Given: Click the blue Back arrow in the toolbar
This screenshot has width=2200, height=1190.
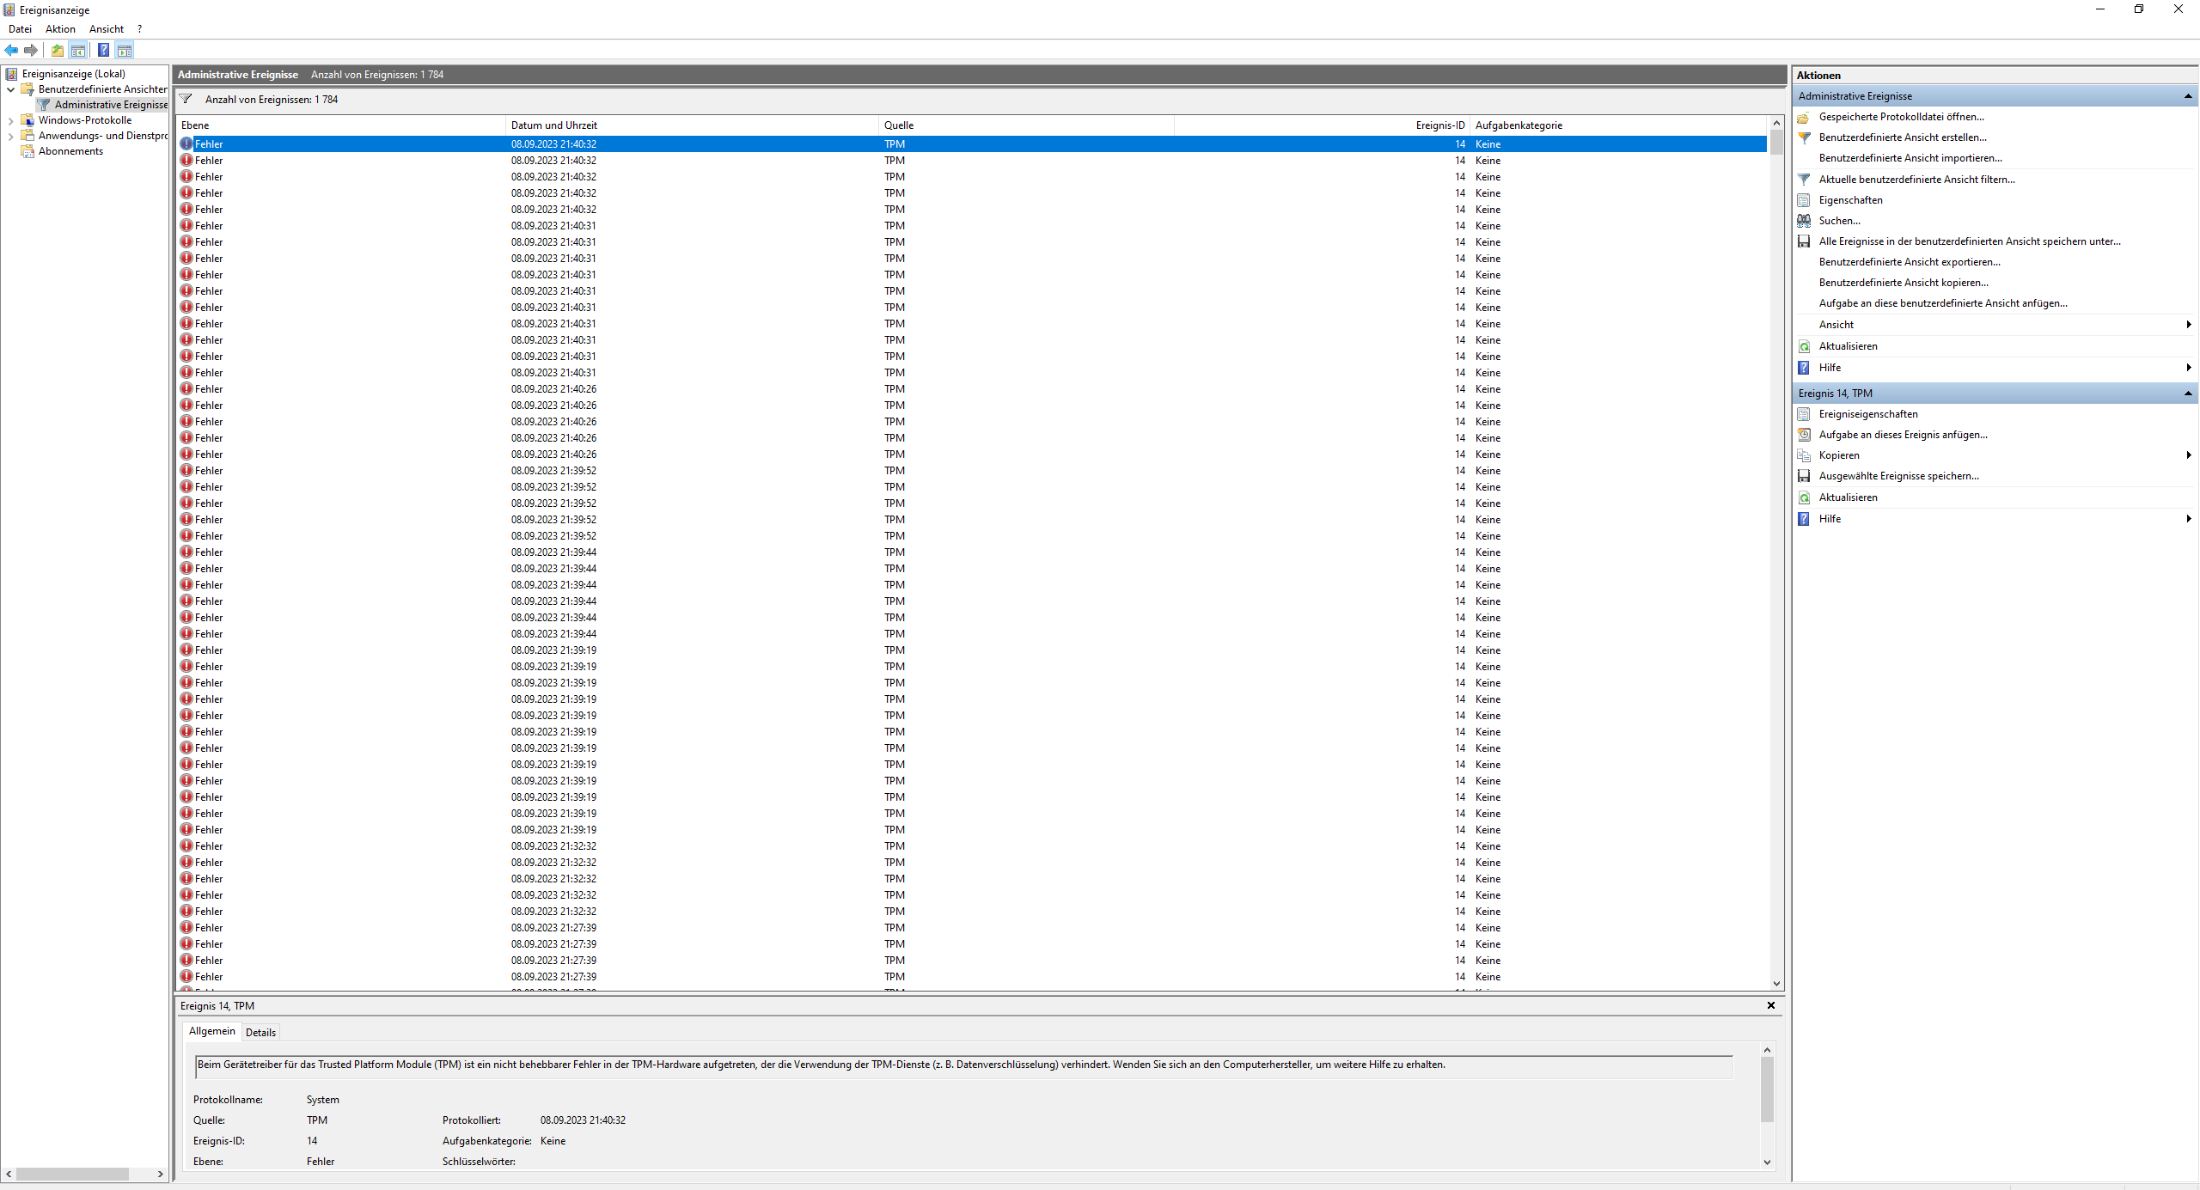Looking at the screenshot, I should 11,50.
